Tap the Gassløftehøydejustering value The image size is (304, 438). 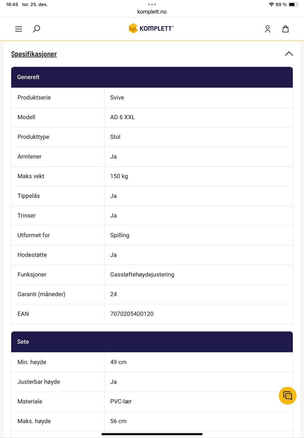(142, 274)
